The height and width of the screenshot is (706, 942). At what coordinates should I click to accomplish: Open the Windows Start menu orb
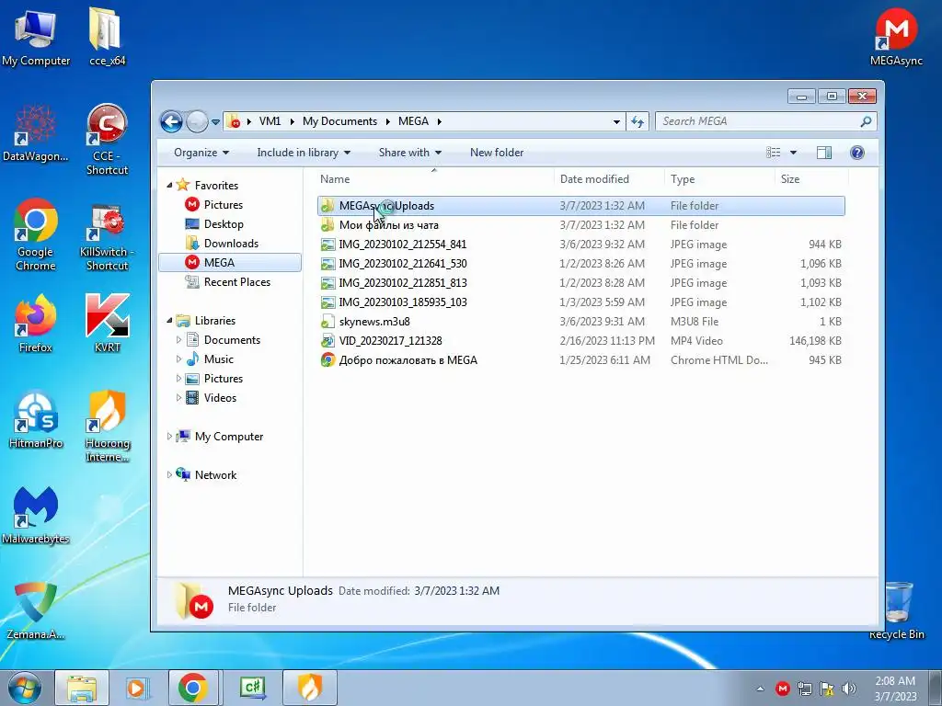25,689
